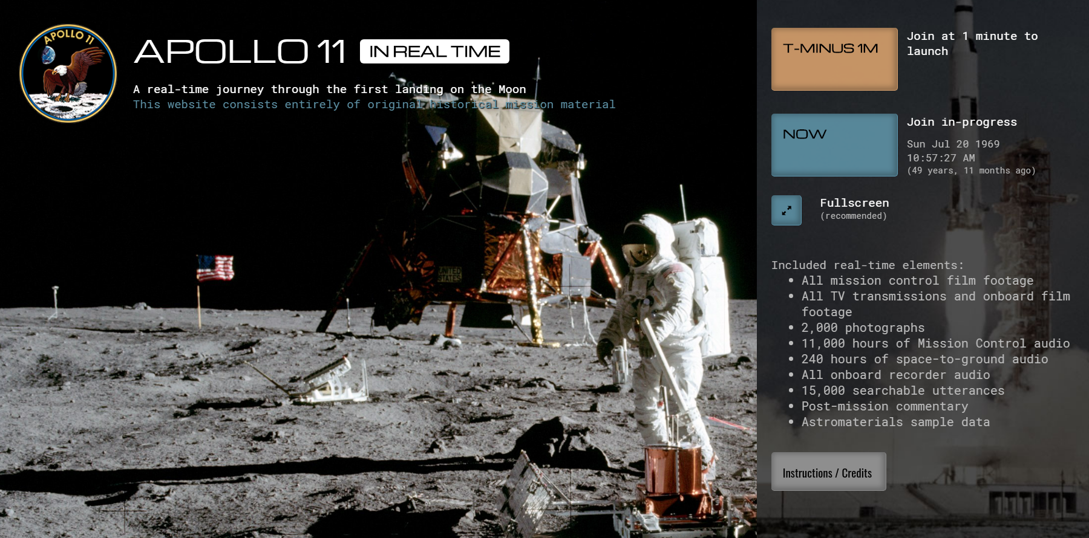Click 'All mission control film footage' item
The image size is (1089, 538).
tap(917, 280)
